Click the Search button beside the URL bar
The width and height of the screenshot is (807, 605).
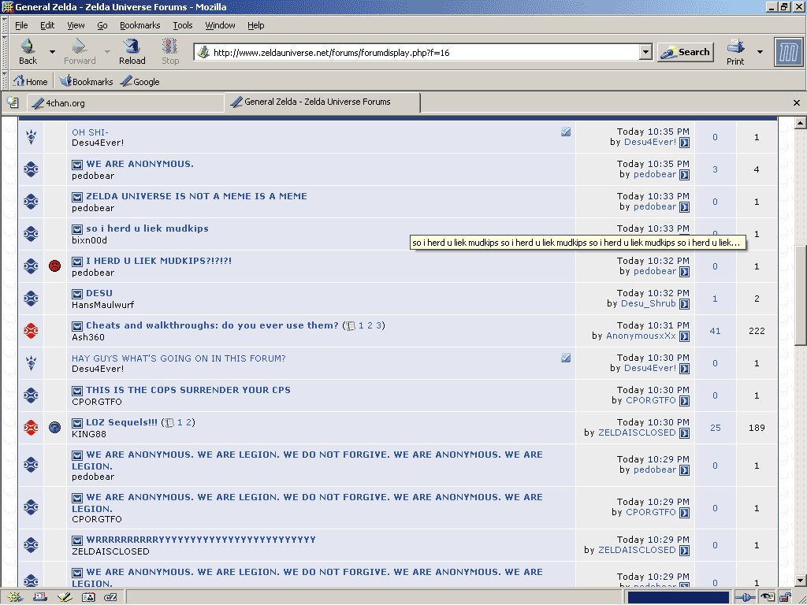click(686, 52)
